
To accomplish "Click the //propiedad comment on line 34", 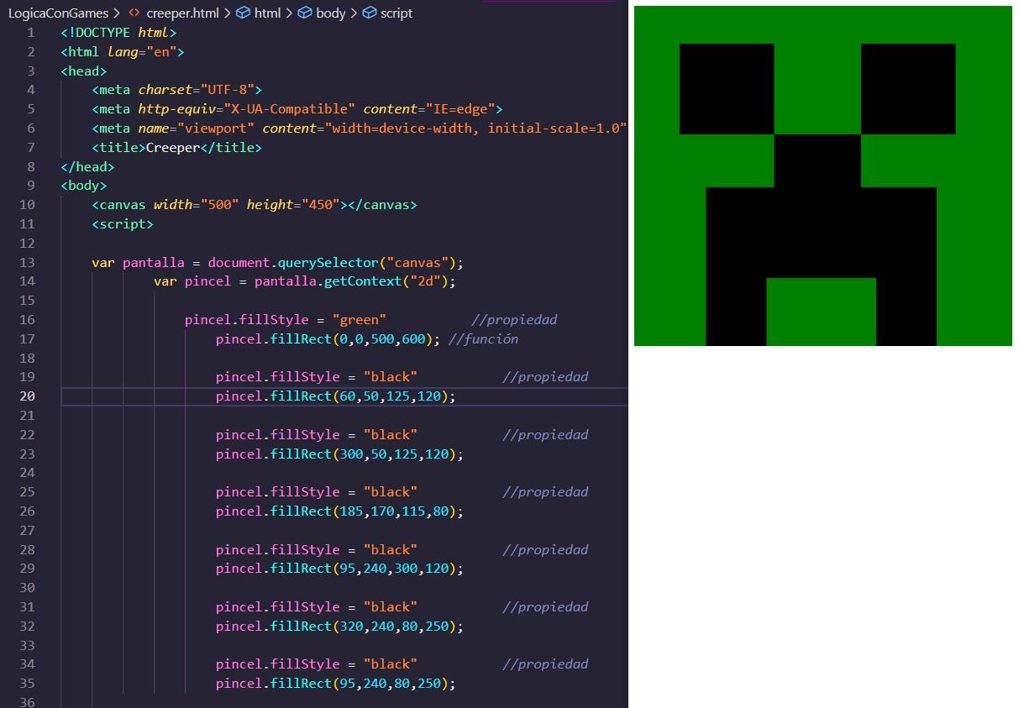I will tap(545, 664).
